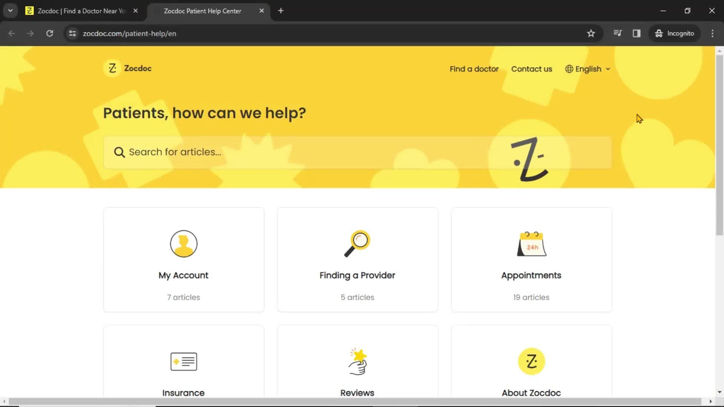Viewport: 724px width, 407px height.
Task: Open the Finding a Provider category title
Action: coord(357,275)
